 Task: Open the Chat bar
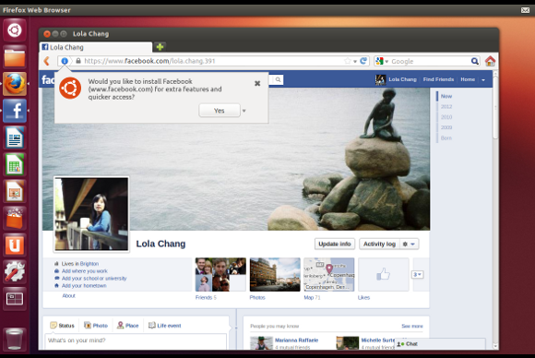pyautogui.click(x=440, y=344)
